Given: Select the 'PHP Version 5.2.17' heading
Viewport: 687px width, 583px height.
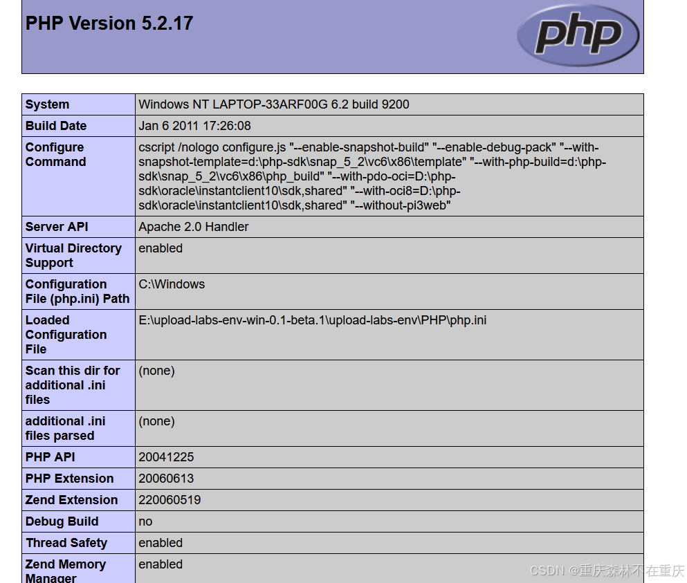Looking at the screenshot, I should 109,24.
